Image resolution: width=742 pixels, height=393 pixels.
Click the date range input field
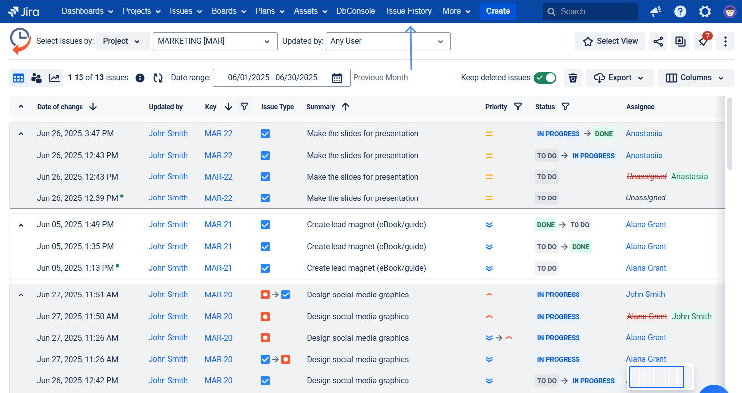tap(272, 78)
